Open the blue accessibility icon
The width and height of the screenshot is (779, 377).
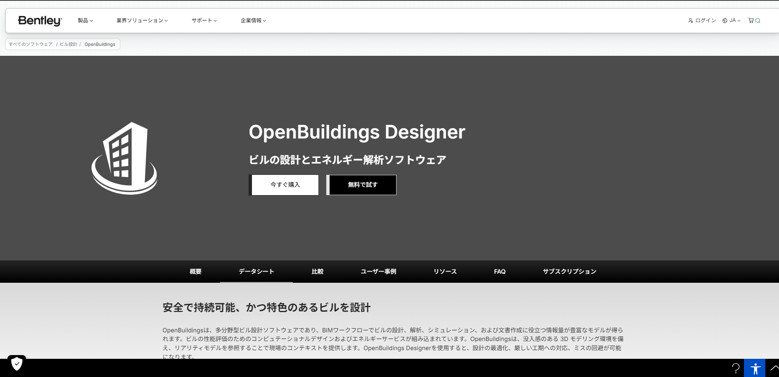pos(755,368)
